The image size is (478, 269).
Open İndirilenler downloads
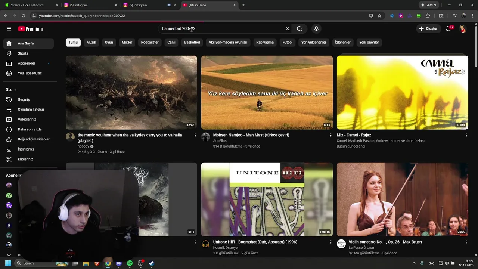tap(28, 149)
